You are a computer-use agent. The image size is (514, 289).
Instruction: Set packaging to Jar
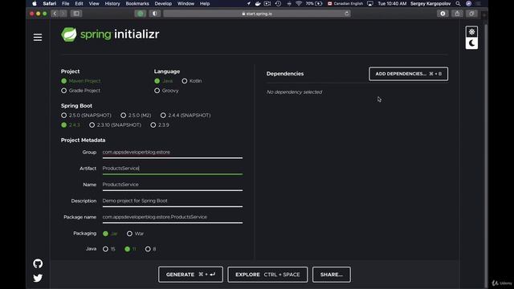pyautogui.click(x=110, y=234)
